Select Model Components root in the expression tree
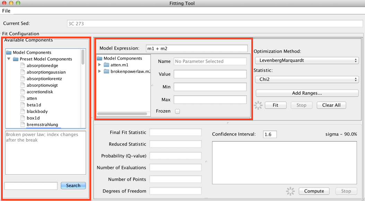Viewport: 365px width, 201px height. tap(123, 58)
